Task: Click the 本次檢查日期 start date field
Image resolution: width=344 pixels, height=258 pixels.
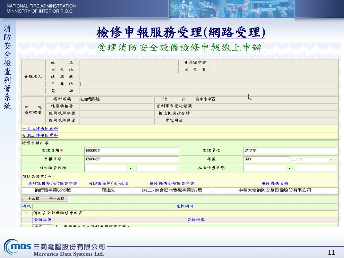Action: [265, 168]
